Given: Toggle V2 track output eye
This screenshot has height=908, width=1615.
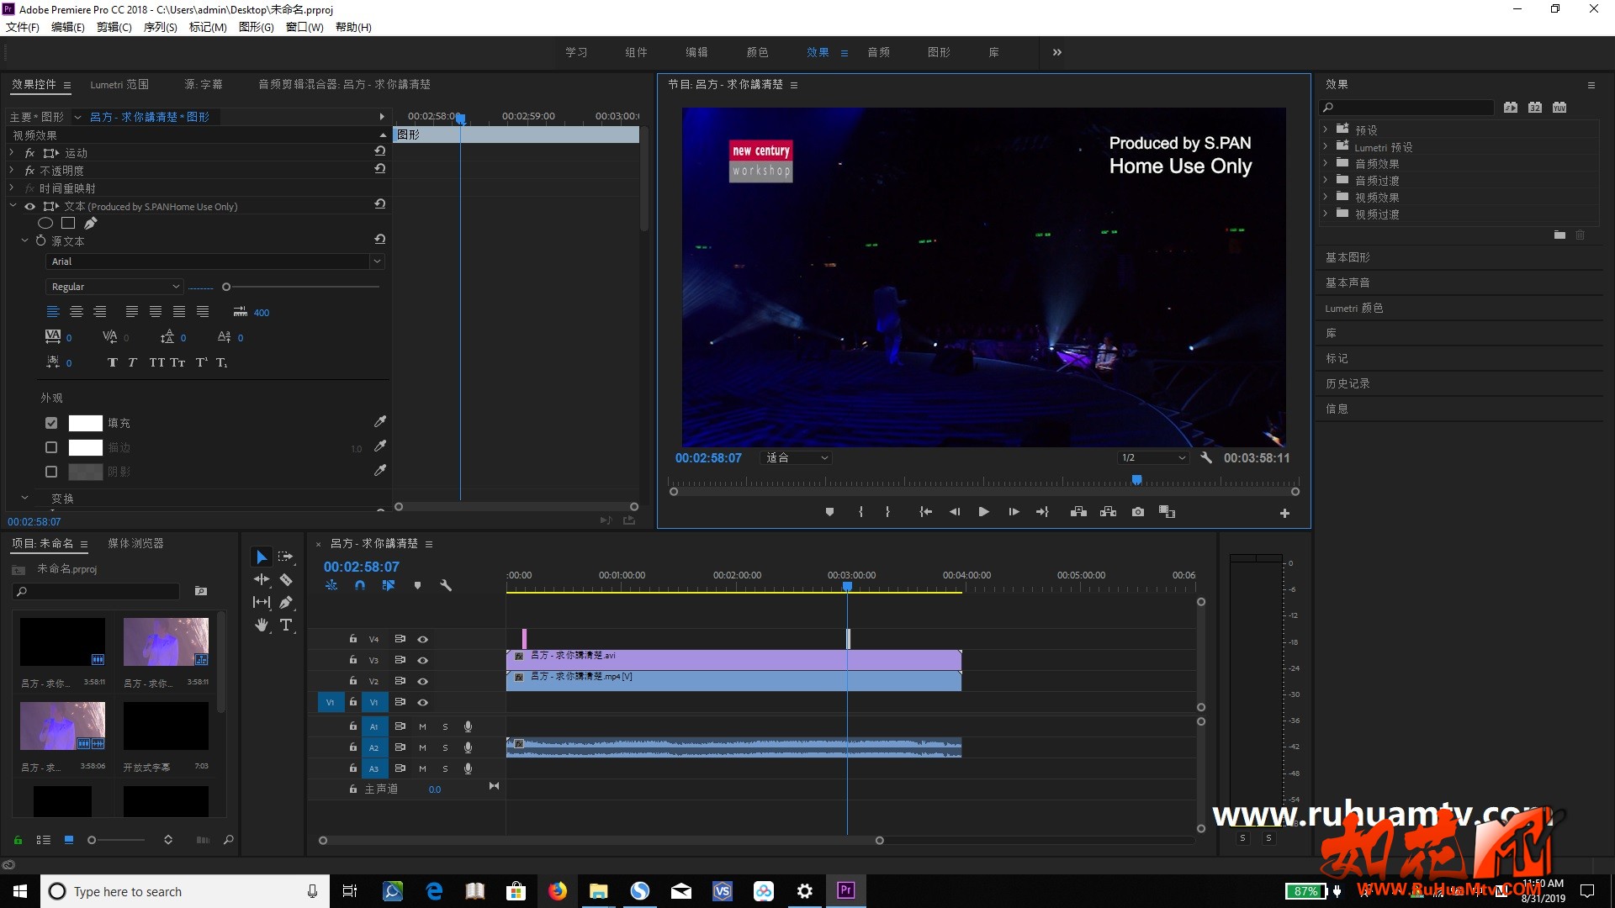Looking at the screenshot, I should [423, 681].
